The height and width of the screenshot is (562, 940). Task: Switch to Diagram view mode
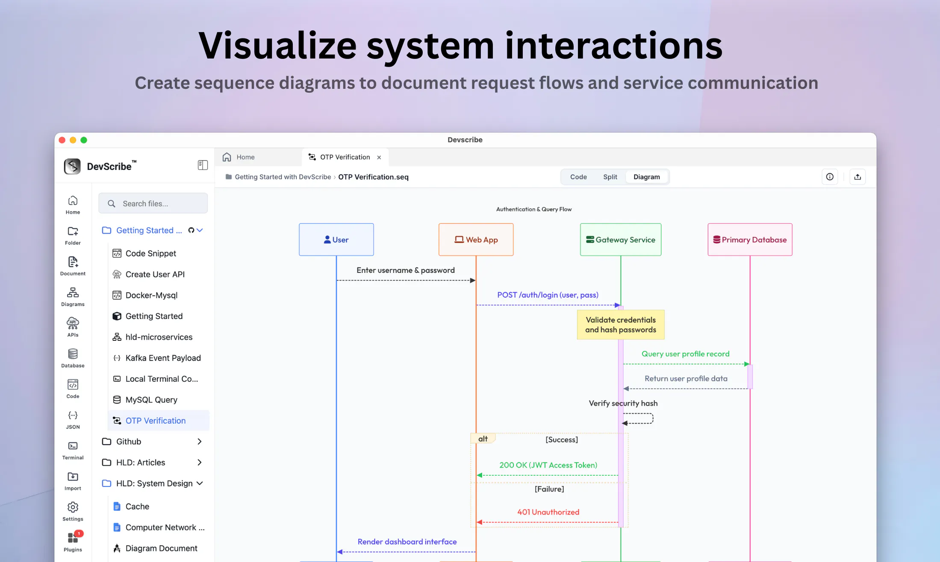[647, 177]
